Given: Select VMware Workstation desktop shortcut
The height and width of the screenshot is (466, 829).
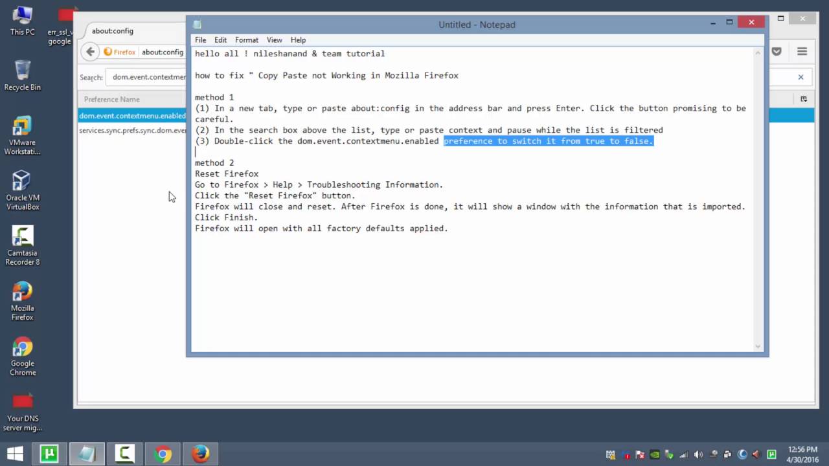Looking at the screenshot, I should coord(22,136).
